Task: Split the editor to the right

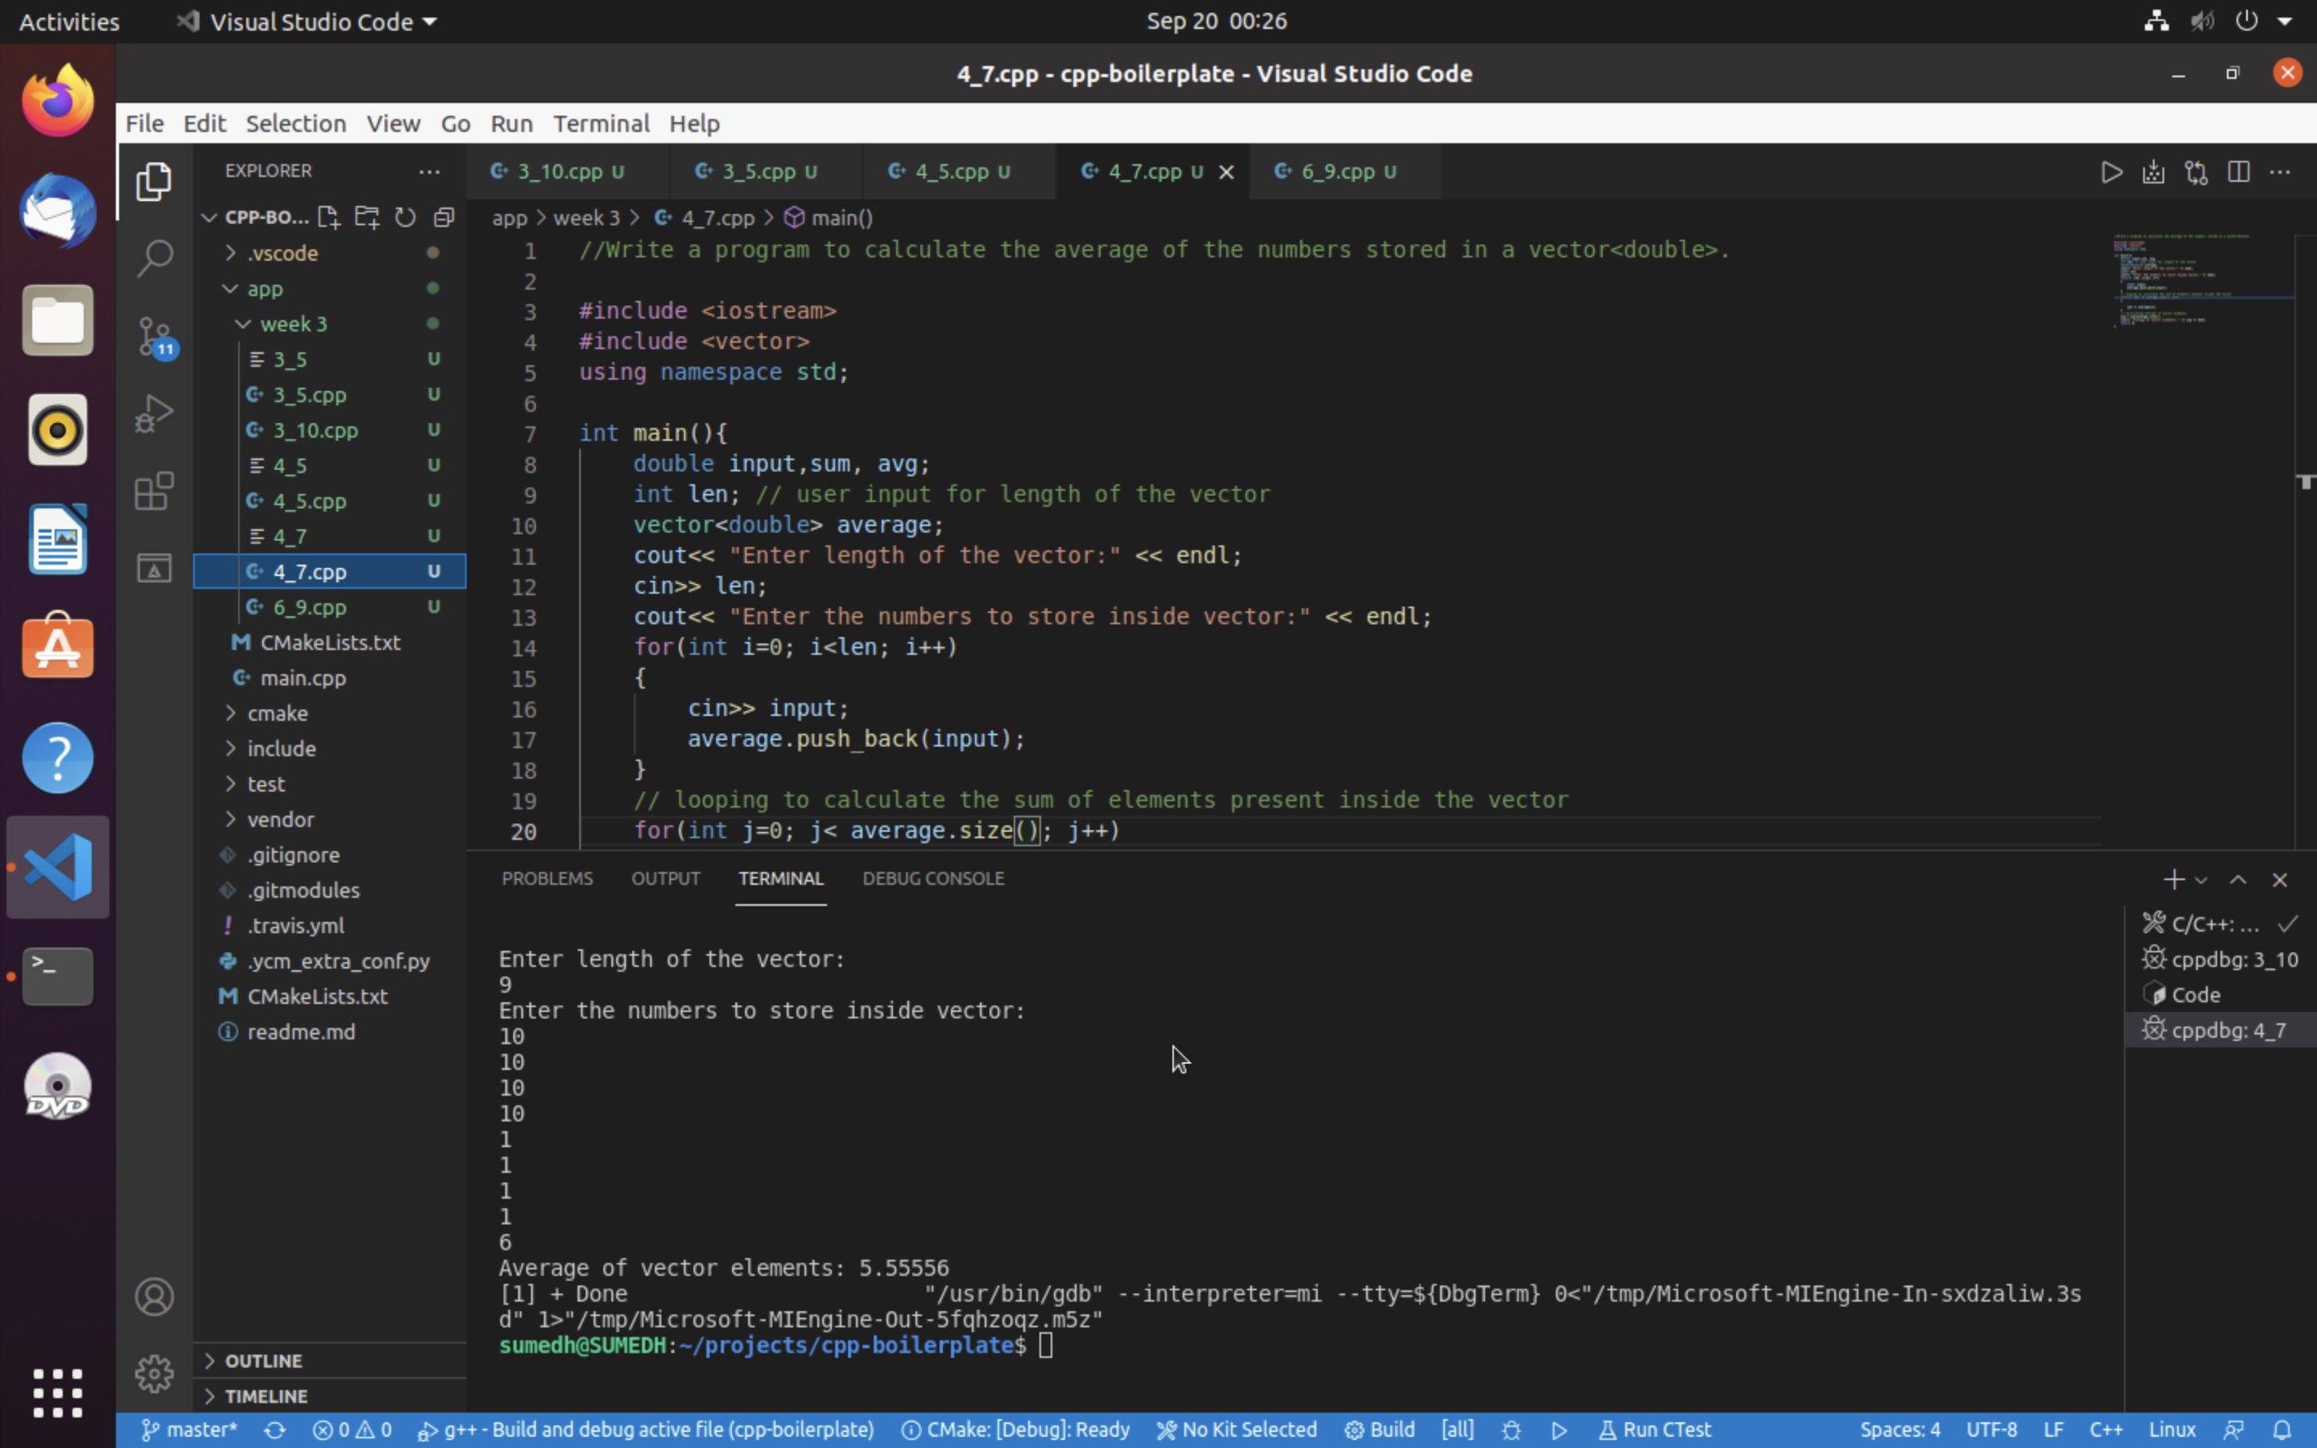Action: tap(2238, 172)
